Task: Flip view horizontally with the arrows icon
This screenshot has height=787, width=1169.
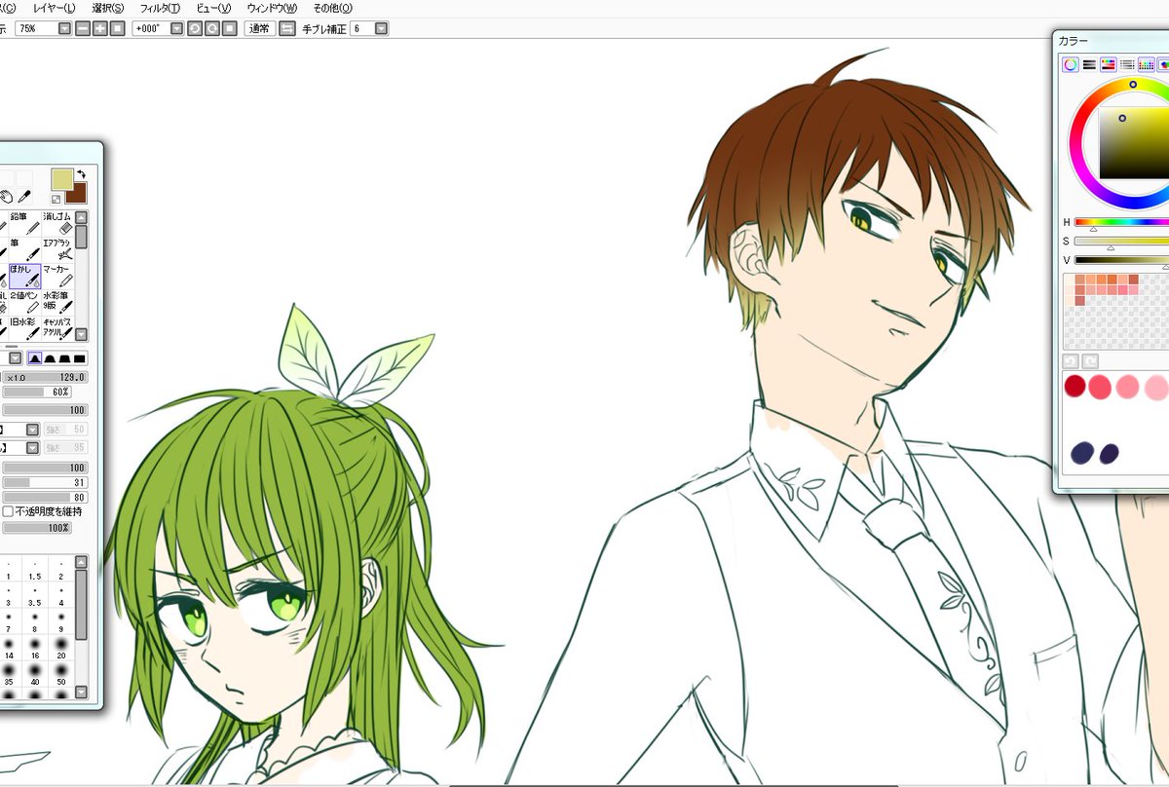Action: click(x=287, y=28)
